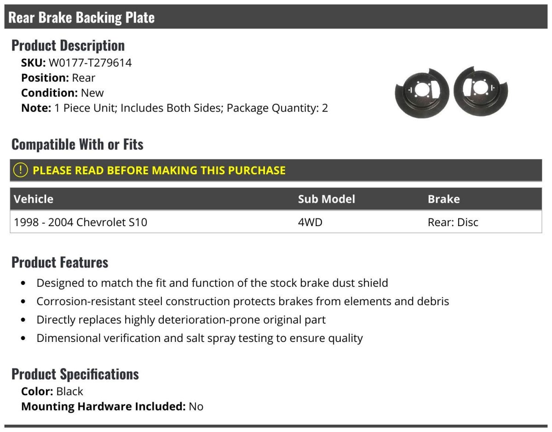The height and width of the screenshot is (432, 552).
Task: Click the corrosion-resistant steel construction bullet
Action: [x=242, y=301]
